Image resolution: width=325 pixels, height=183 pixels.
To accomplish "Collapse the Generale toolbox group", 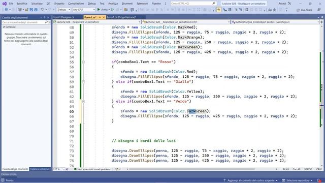I will (4, 27).
